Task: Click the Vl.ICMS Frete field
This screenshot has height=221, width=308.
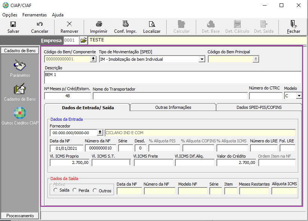Action: [x=154, y=162]
